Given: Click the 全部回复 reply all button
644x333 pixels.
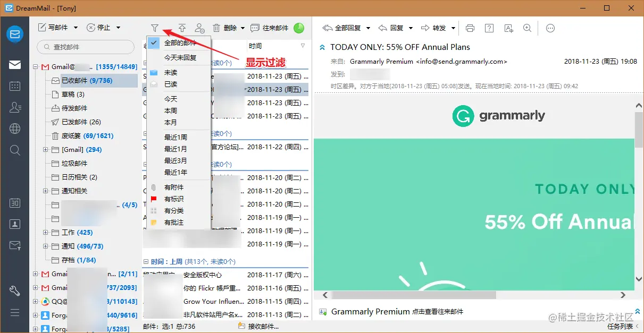Looking at the screenshot, I should (342, 28).
